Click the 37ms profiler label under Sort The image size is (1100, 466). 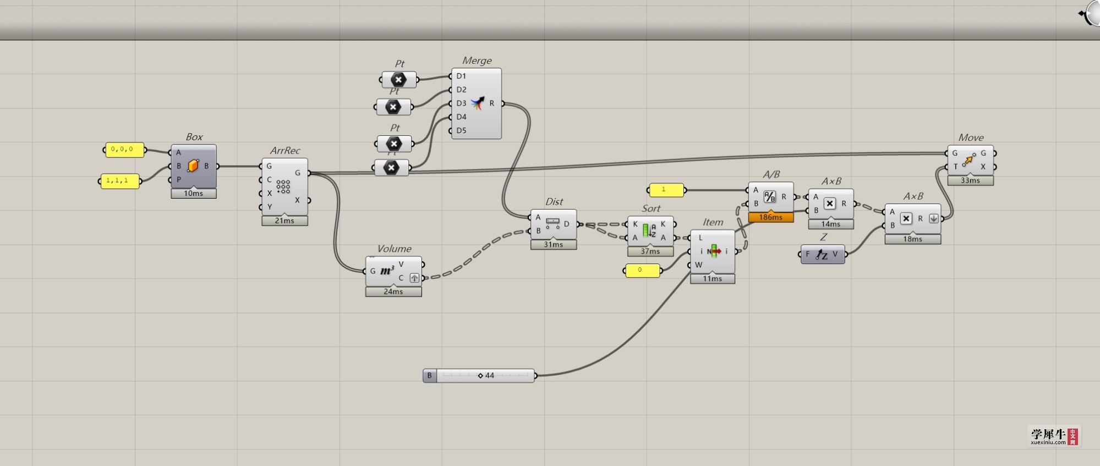coord(650,251)
